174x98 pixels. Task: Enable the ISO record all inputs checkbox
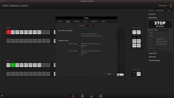(x=155, y=44)
